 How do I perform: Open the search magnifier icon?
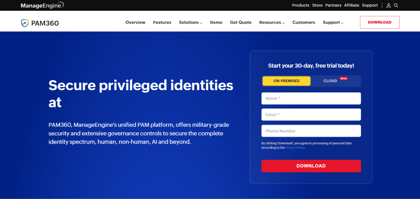pyautogui.click(x=396, y=5)
